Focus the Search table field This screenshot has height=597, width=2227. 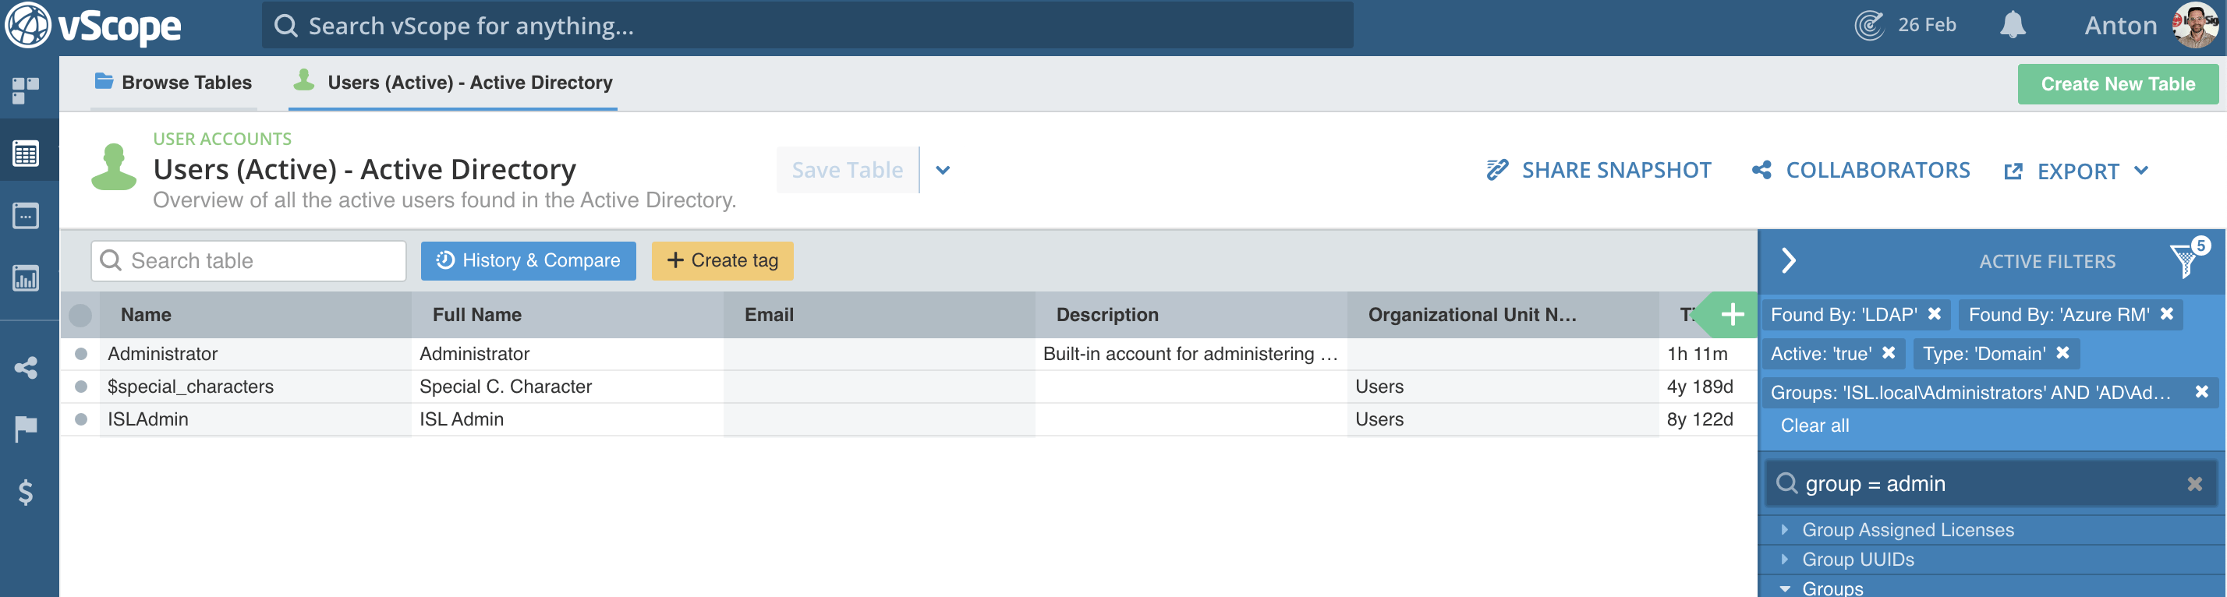(248, 260)
